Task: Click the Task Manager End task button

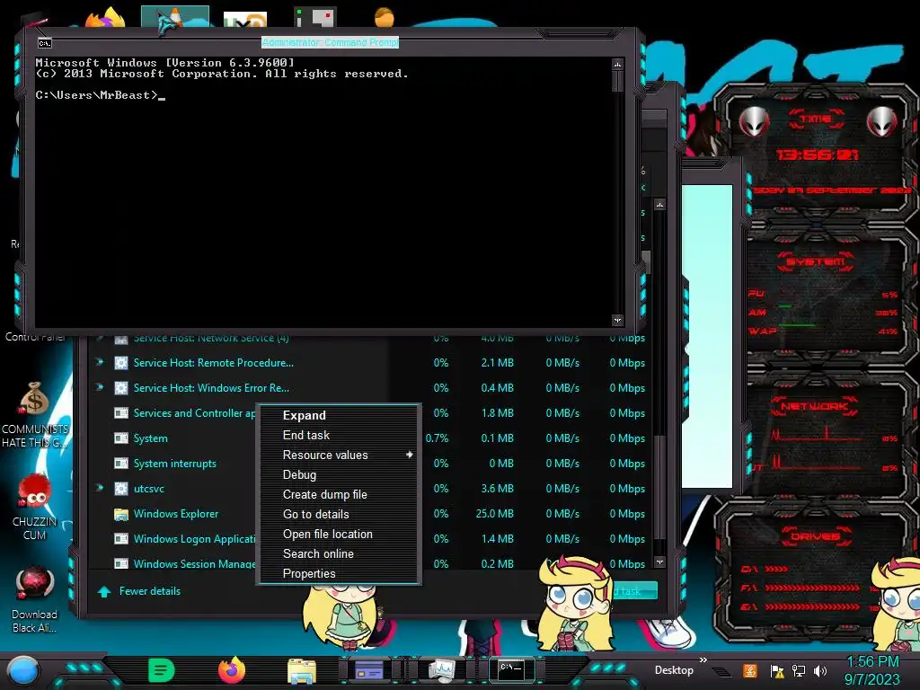Action: 633,591
